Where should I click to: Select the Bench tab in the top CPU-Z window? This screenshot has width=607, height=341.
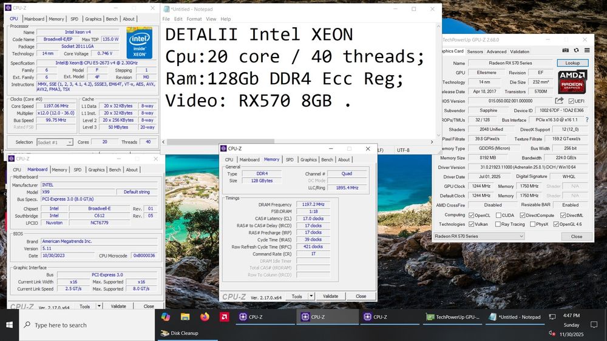click(x=112, y=19)
